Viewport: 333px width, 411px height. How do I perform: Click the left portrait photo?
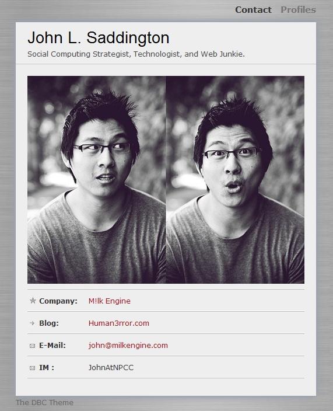97,180
